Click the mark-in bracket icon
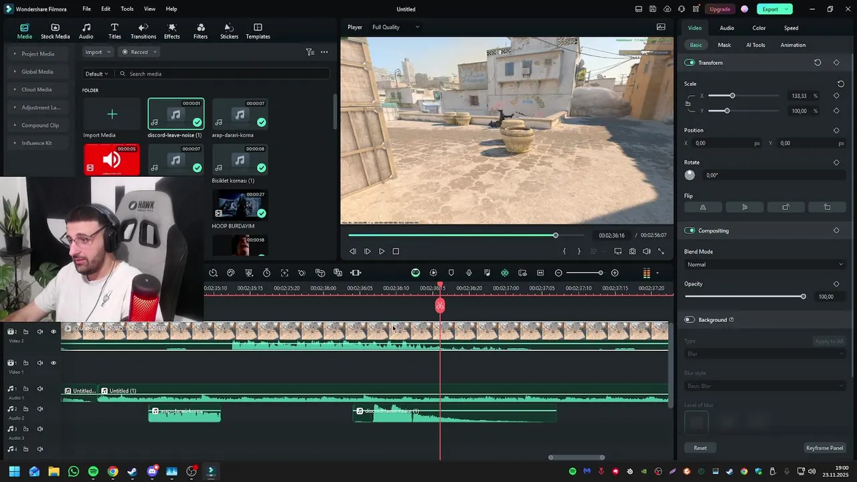 pos(564,252)
